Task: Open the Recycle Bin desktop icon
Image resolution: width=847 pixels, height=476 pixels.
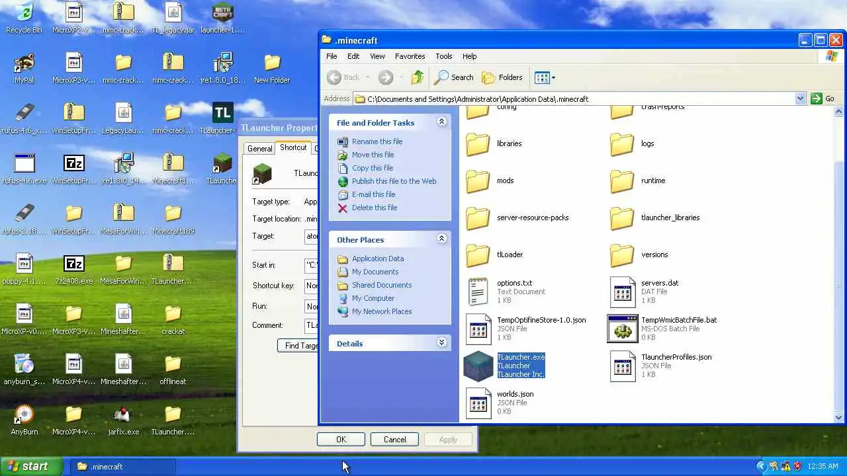Action: [24, 18]
